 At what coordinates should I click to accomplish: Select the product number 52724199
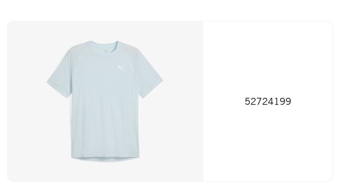[268, 102]
